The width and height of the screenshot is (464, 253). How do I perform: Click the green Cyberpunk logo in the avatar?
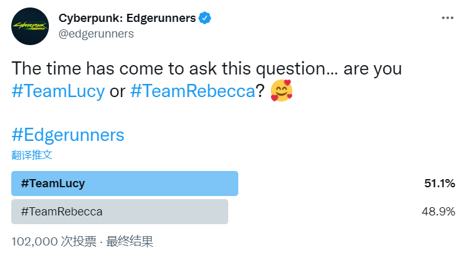[x=30, y=26]
